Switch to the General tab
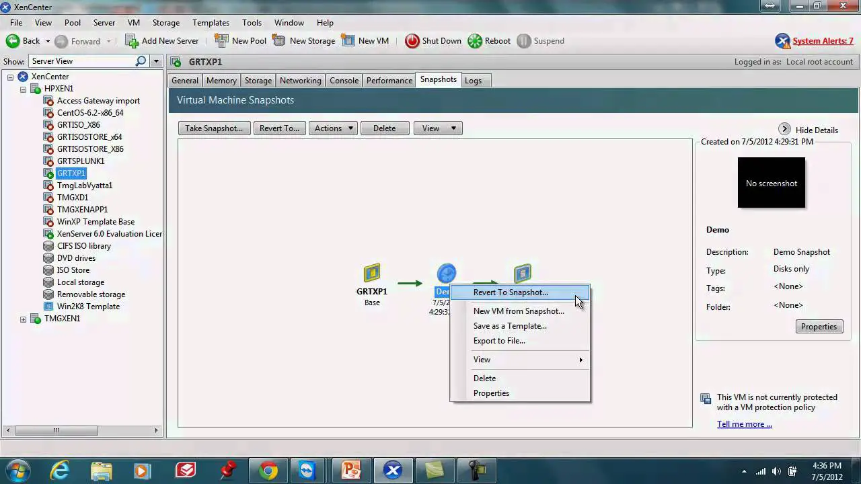The image size is (861, 484). 185,81
